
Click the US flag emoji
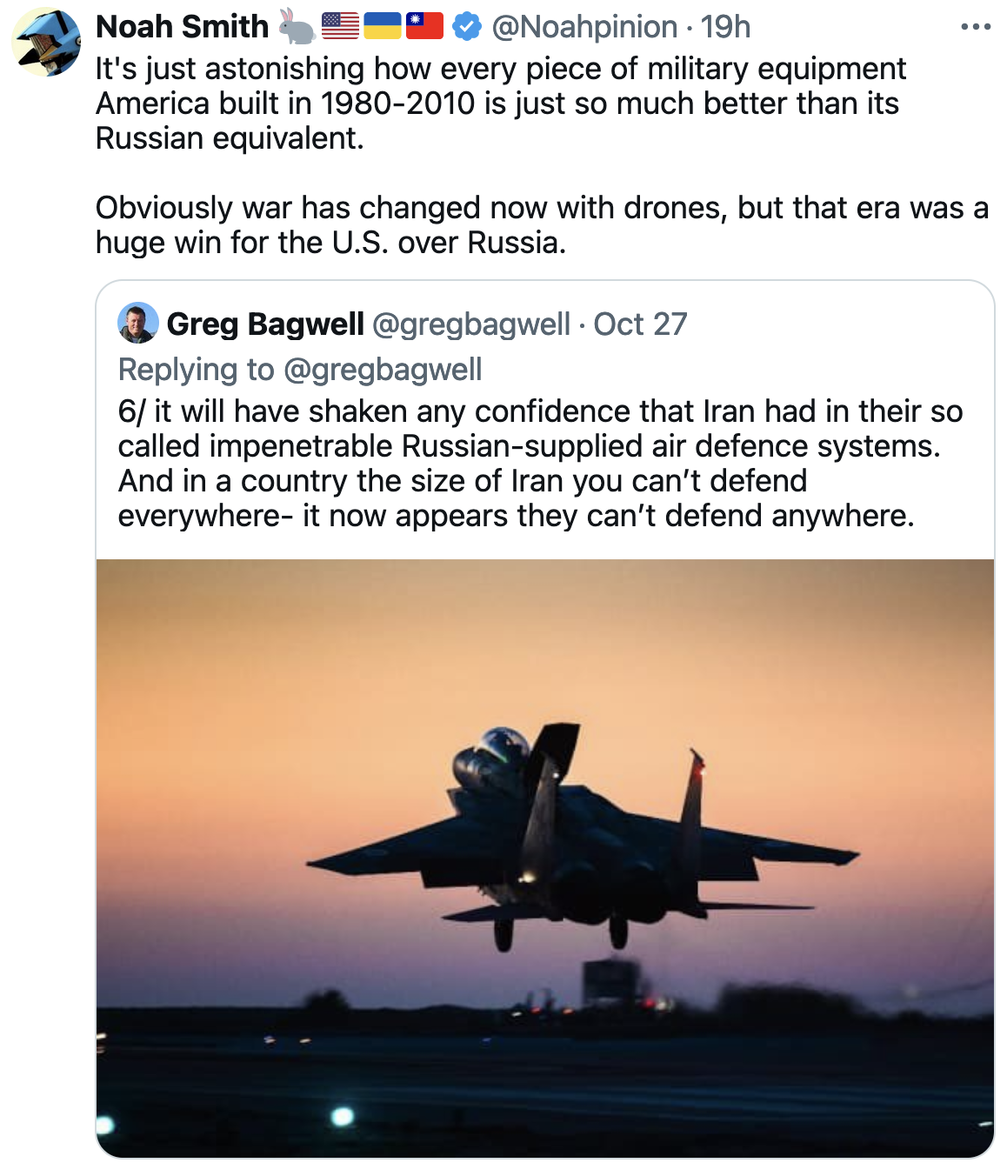[x=340, y=27]
